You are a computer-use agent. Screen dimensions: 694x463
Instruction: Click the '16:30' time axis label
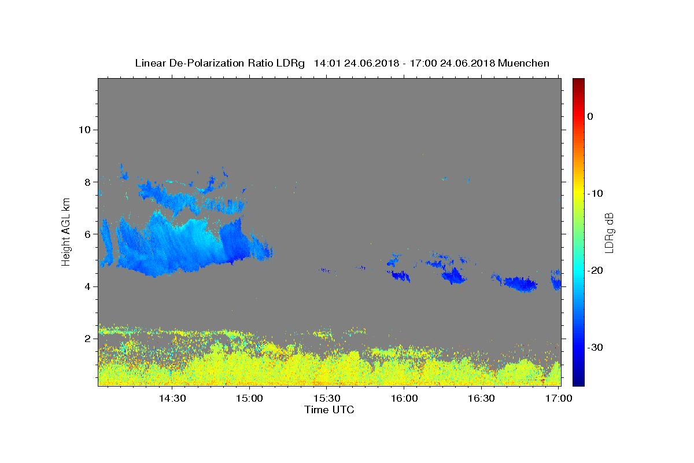[482, 399]
